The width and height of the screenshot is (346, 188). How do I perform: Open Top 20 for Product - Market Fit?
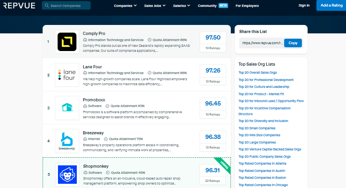click(x=261, y=94)
